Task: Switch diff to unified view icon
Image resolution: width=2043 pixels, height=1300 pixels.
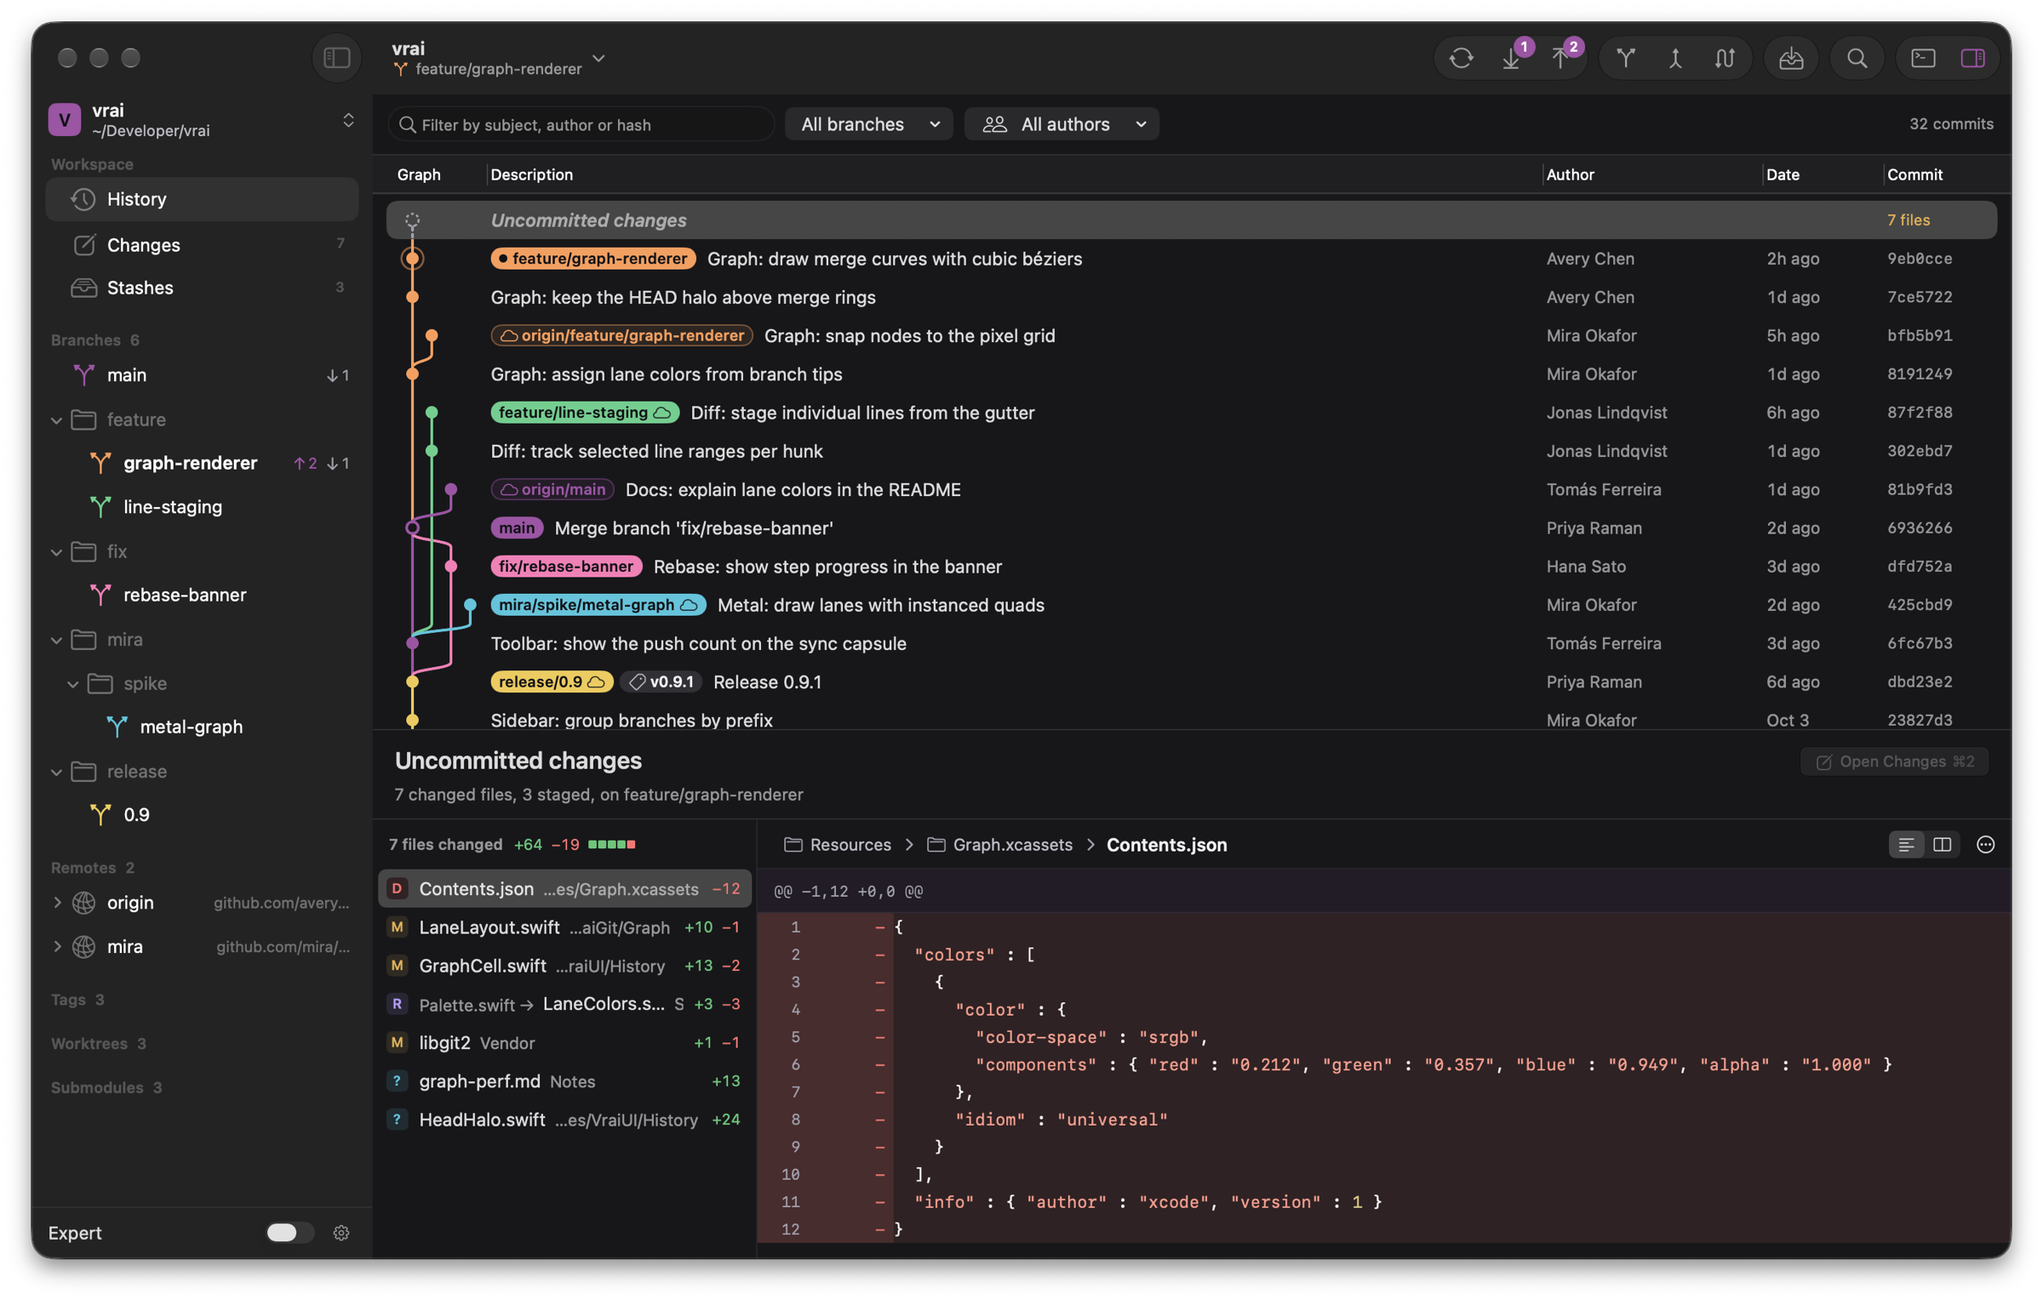Action: pos(1905,845)
